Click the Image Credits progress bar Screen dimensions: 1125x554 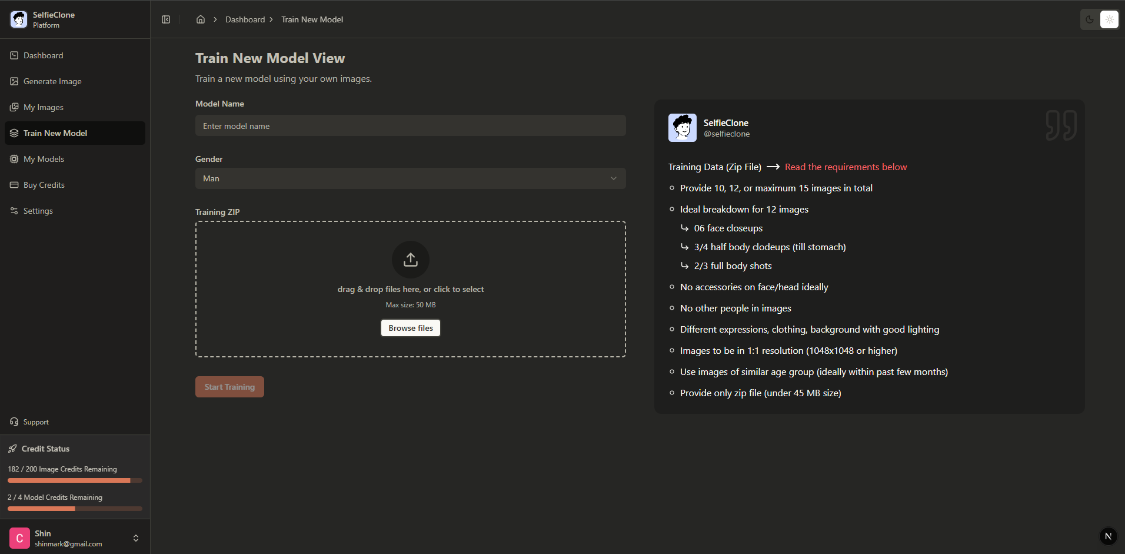coord(74,480)
